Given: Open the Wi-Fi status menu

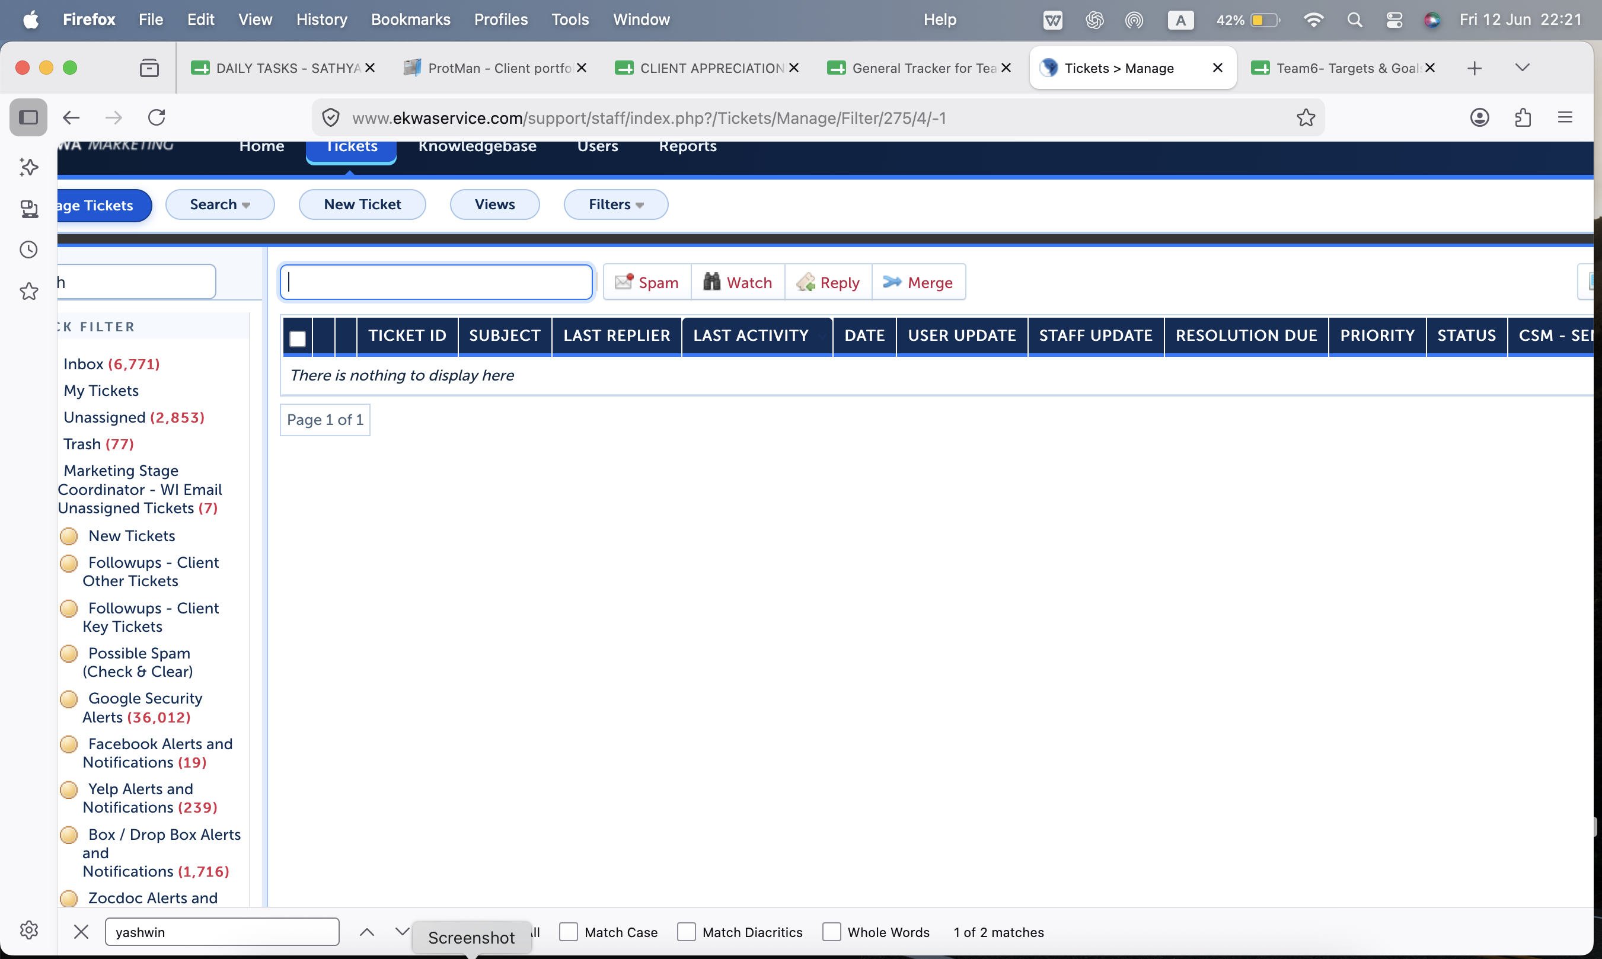Looking at the screenshot, I should [1313, 20].
